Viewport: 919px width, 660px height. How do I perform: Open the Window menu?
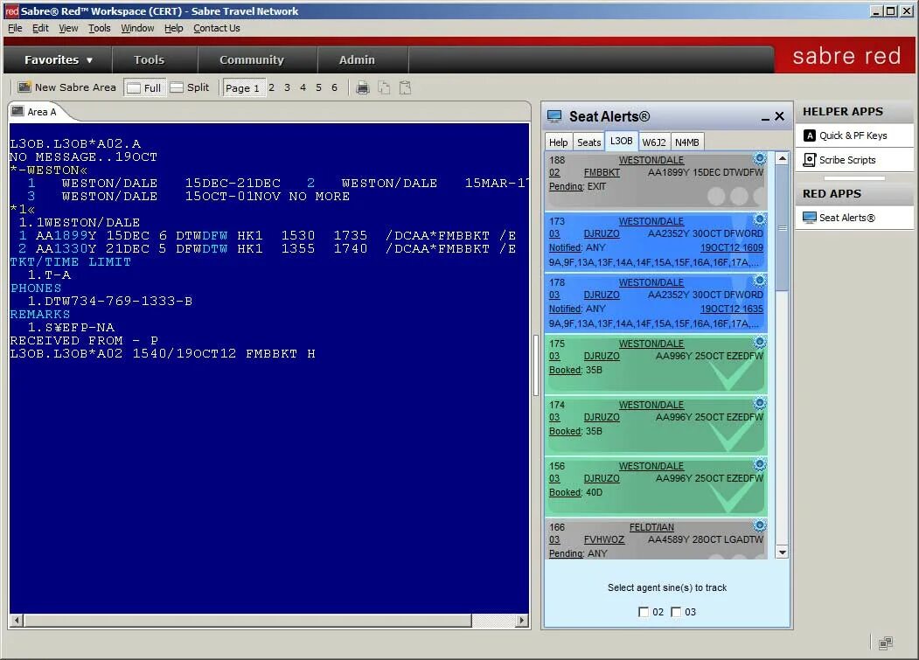point(137,28)
